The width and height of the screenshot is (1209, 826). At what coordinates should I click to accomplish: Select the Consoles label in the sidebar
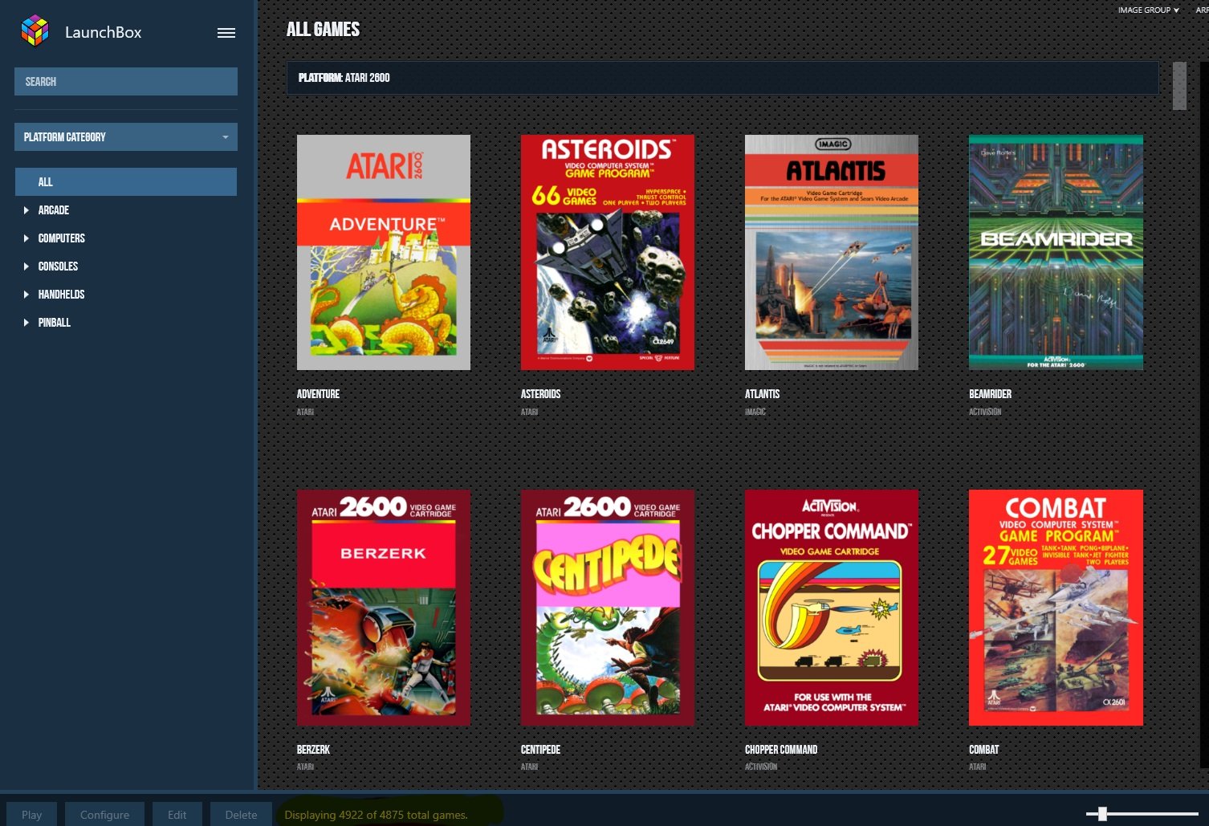pyautogui.click(x=59, y=267)
